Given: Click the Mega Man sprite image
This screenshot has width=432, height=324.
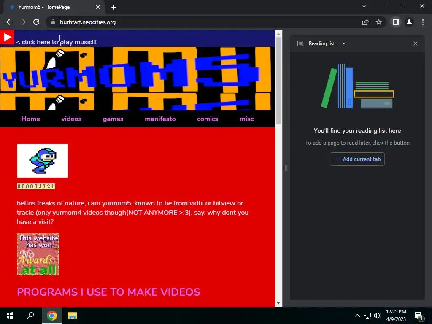Looking at the screenshot, I should tap(43, 161).
